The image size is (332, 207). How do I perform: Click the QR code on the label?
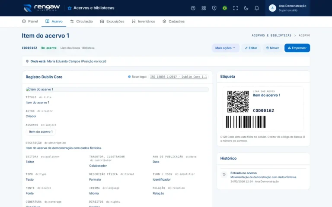[238, 102]
